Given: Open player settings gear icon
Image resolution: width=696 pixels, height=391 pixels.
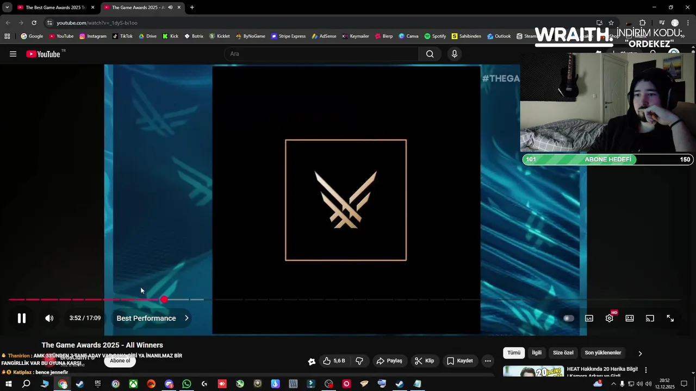Looking at the screenshot, I should click(610, 318).
